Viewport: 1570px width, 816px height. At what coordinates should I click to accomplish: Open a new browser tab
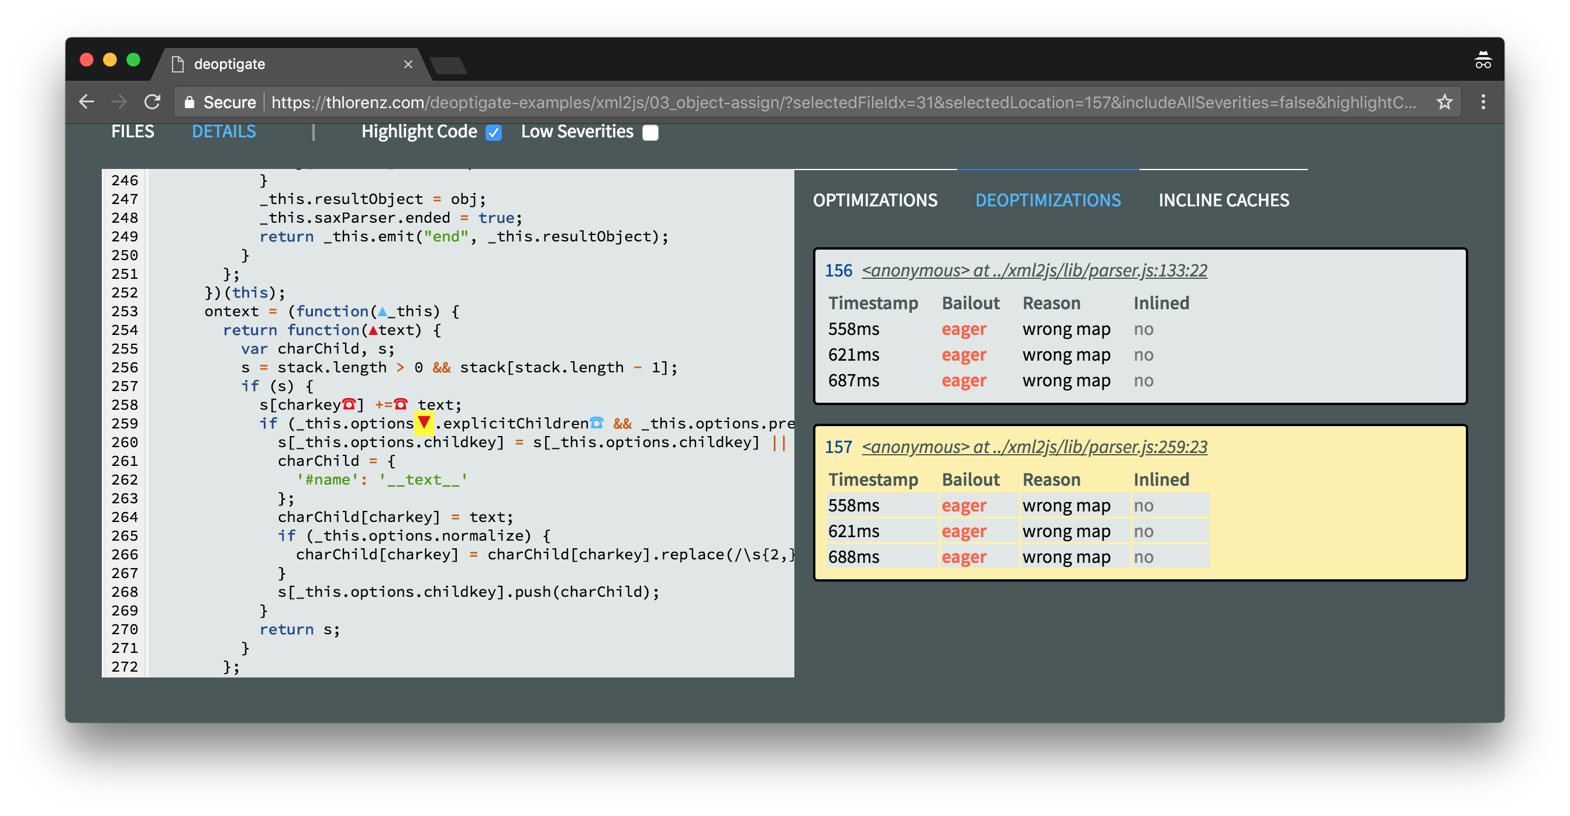coord(448,65)
